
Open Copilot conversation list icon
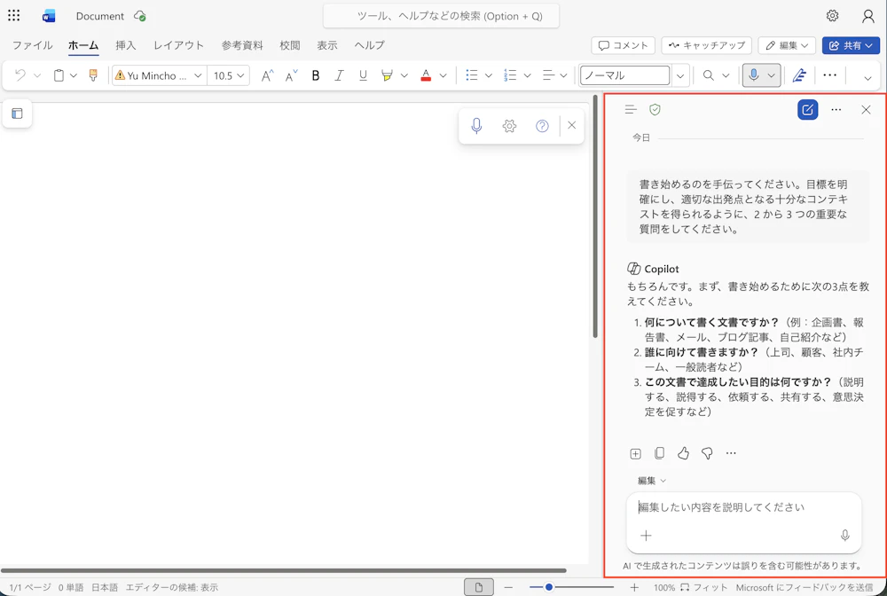pos(631,110)
